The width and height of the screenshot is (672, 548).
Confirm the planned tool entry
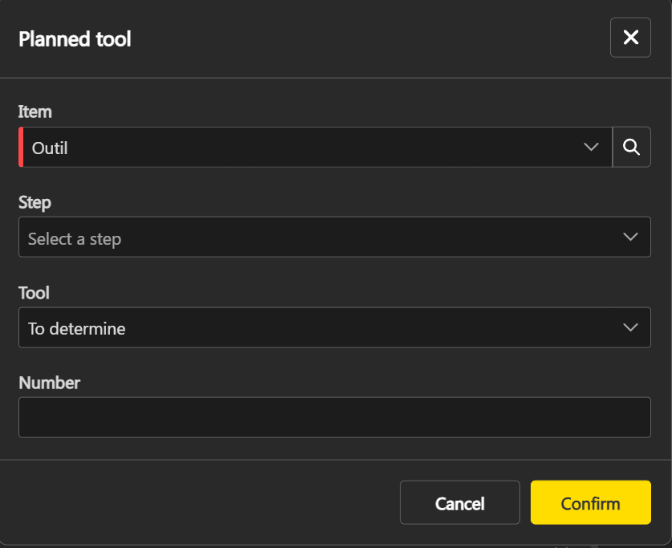(591, 502)
